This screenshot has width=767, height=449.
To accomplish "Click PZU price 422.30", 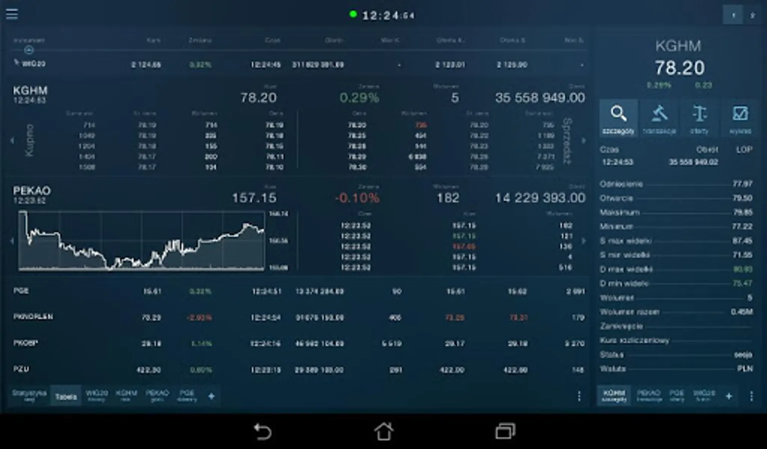I will [149, 370].
